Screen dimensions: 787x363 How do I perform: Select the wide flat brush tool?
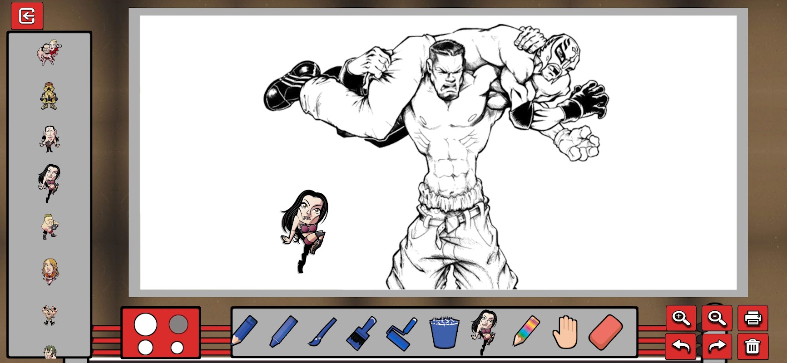coord(361,333)
